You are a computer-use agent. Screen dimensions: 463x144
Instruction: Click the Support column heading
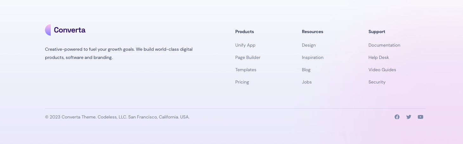click(x=377, y=32)
